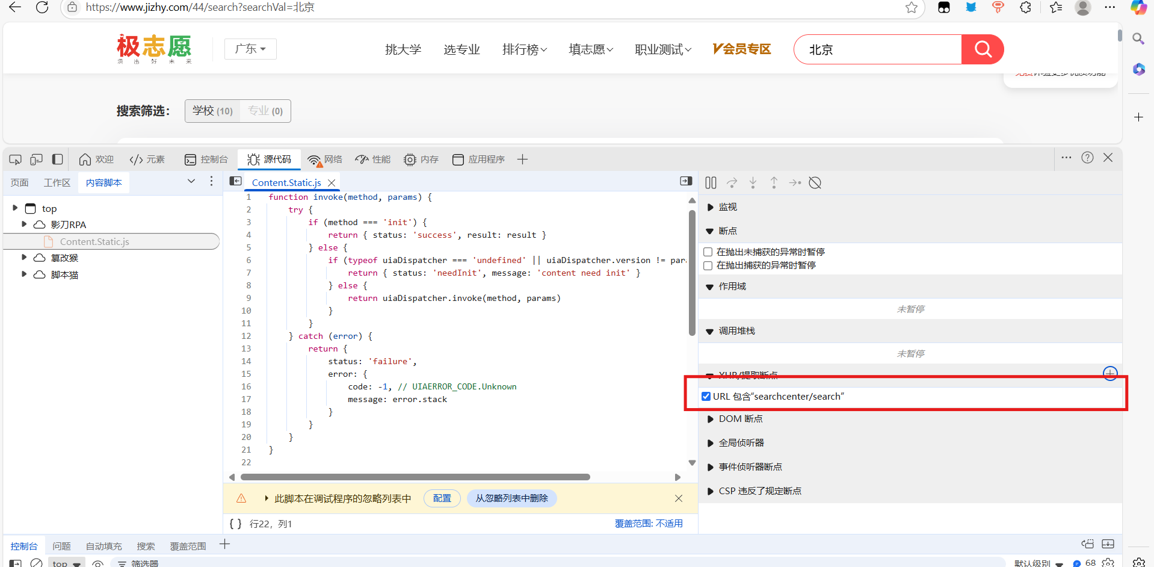The width and height of the screenshot is (1154, 567).
Task: Click step over next function icon
Action: [732, 182]
